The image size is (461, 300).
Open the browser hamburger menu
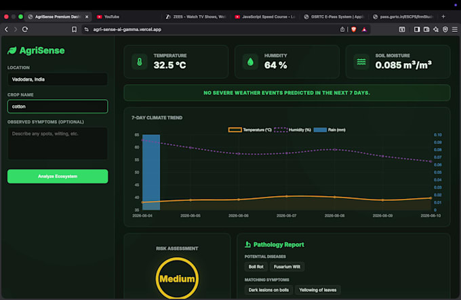coord(455,29)
